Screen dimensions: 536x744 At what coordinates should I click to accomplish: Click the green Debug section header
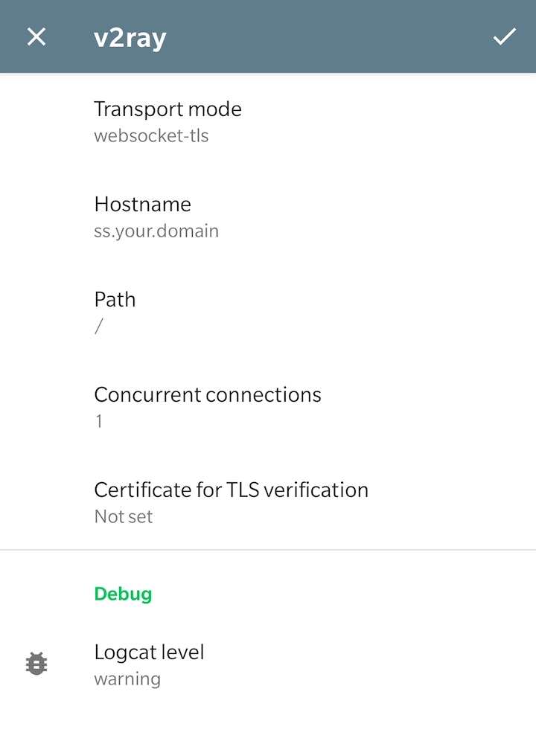pyautogui.click(x=123, y=594)
